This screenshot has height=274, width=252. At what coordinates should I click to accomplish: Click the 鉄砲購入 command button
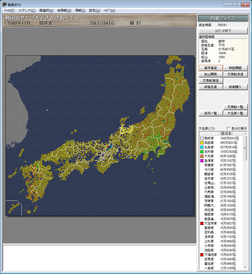click(x=235, y=87)
